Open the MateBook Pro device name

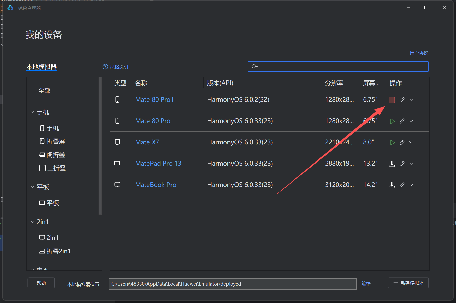pos(156,185)
